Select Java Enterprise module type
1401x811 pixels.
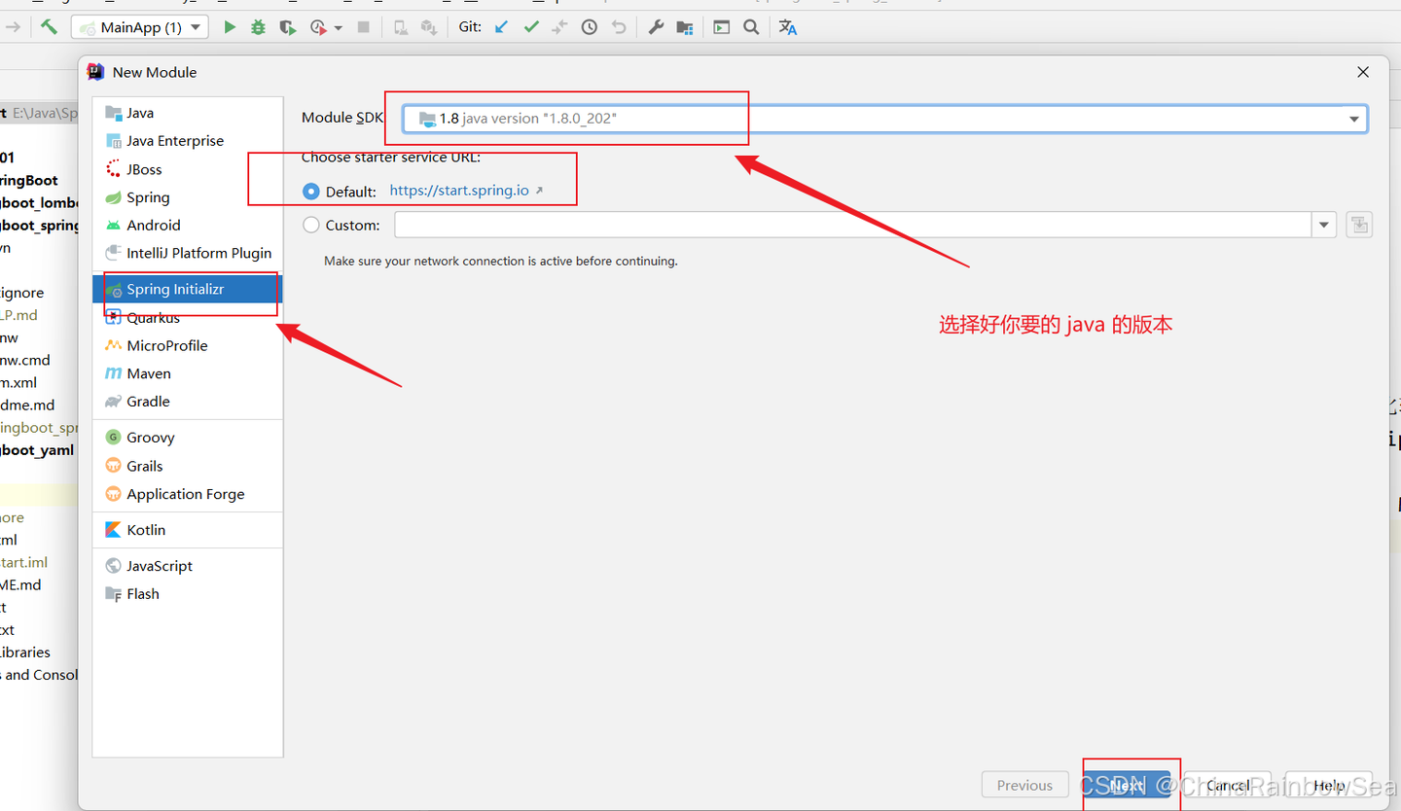(x=188, y=141)
